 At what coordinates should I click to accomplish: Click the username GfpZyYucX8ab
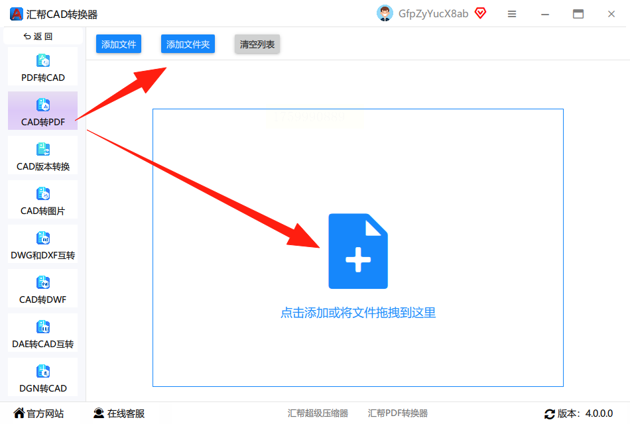[x=434, y=14]
